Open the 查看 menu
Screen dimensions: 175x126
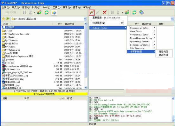(77, 7)
